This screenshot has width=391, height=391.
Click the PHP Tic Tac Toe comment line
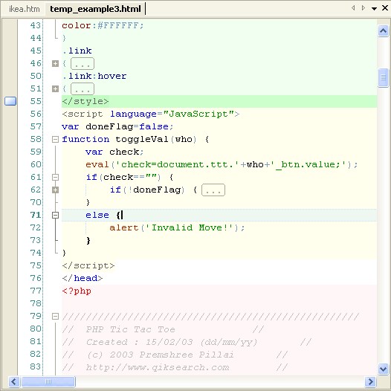(163, 329)
